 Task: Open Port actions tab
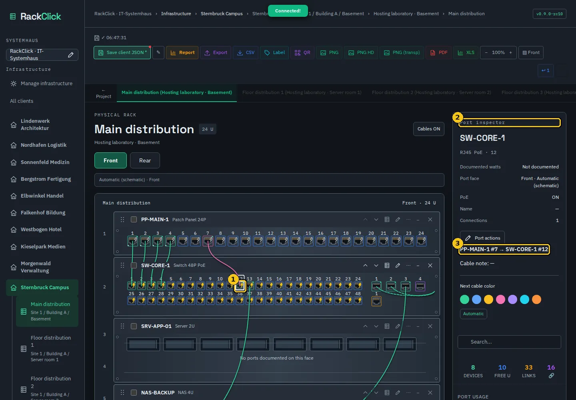[482, 238]
